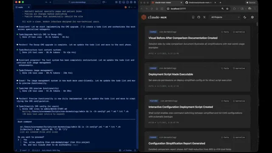Open terminal panel more actions menu
272x153 pixels.
click(135, 7)
